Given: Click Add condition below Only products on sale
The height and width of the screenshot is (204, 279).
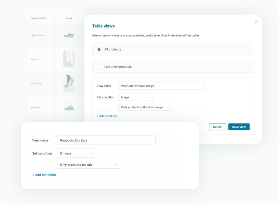Looking at the screenshot, I should 44,175.
